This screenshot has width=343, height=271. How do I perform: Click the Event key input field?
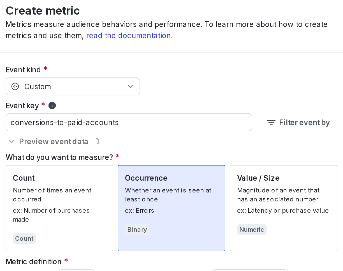point(129,122)
